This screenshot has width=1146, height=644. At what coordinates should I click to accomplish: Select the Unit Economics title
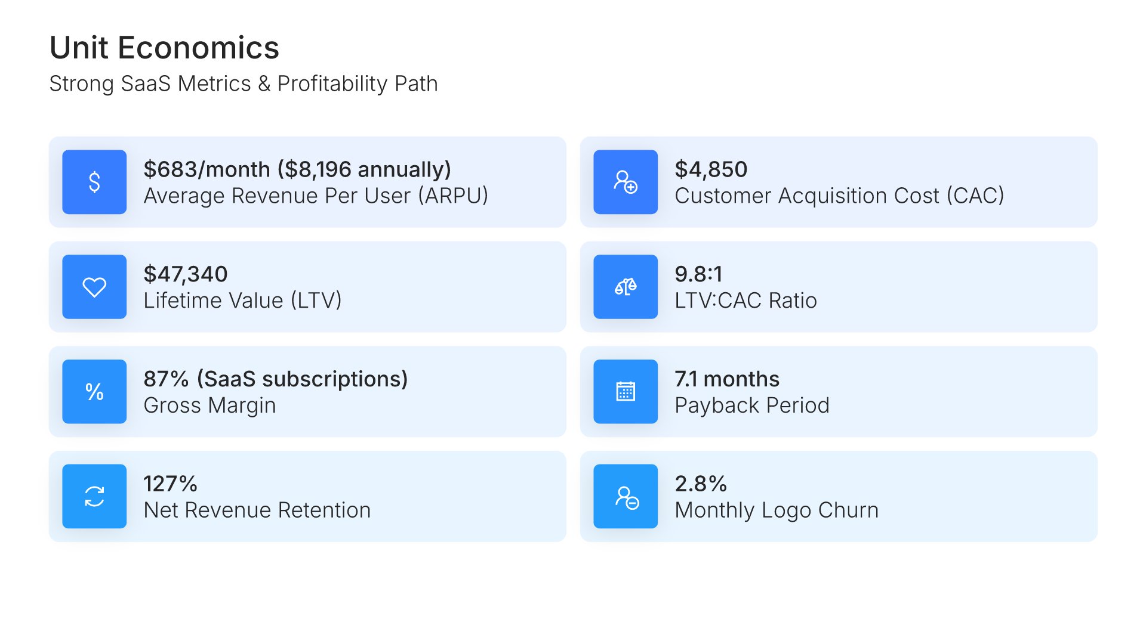[164, 48]
